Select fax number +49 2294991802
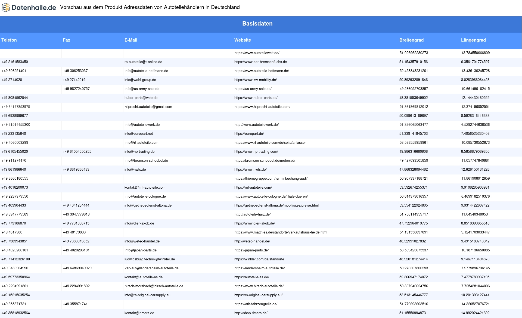 click(x=76, y=286)
